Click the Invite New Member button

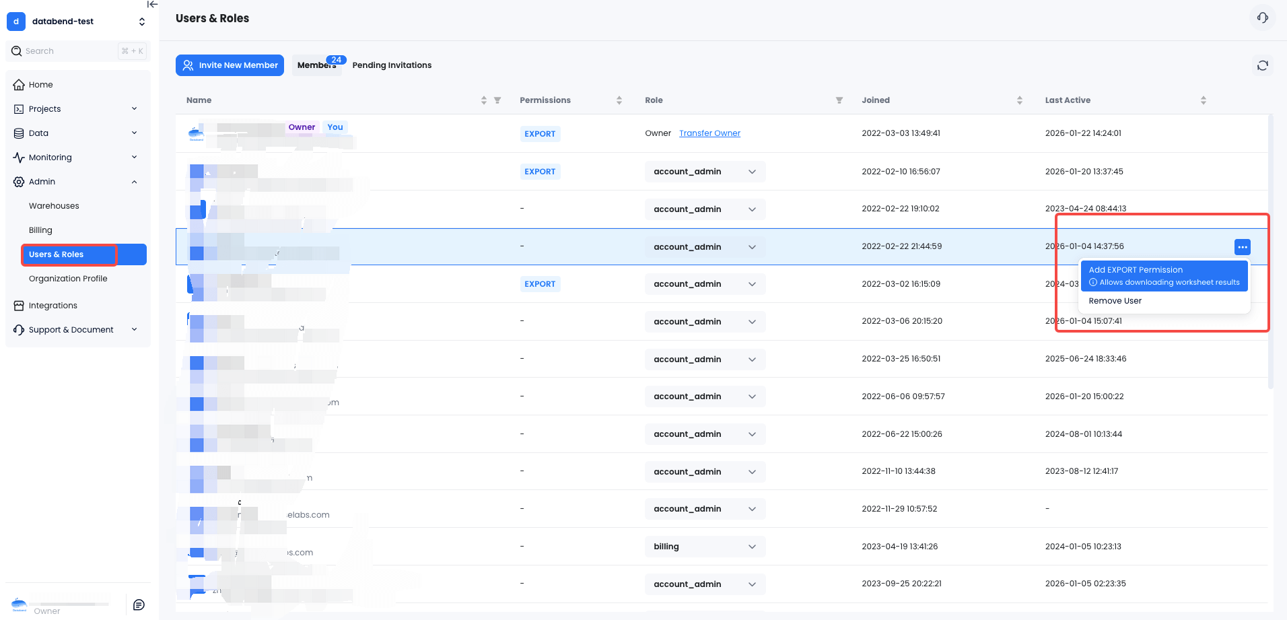tap(230, 65)
